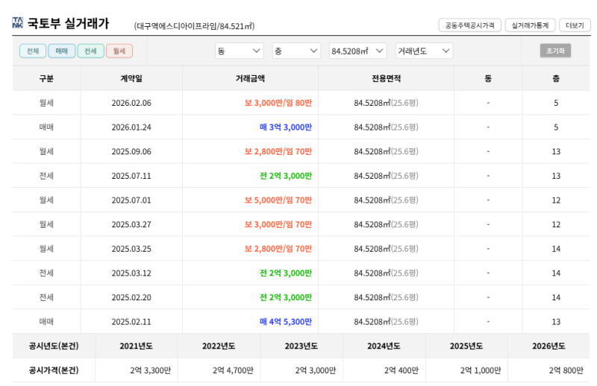The width and height of the screenshot is (597, 386).
Task: Click price 매 4억 5,300만
Action: [286, 322]
